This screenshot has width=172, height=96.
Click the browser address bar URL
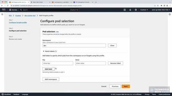tap(47, 6)
